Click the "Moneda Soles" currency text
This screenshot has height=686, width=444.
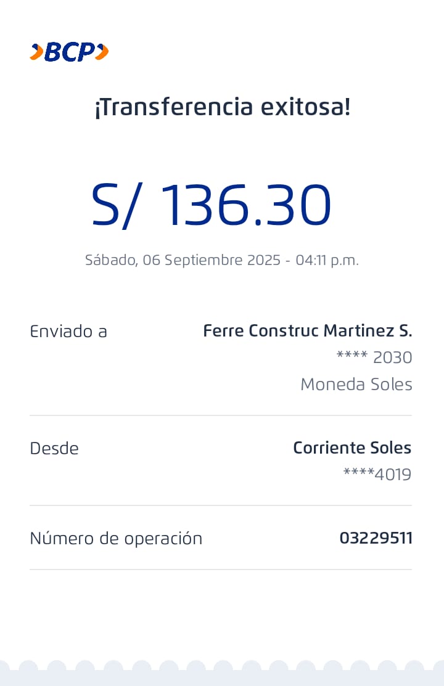[x=356, y=385]
